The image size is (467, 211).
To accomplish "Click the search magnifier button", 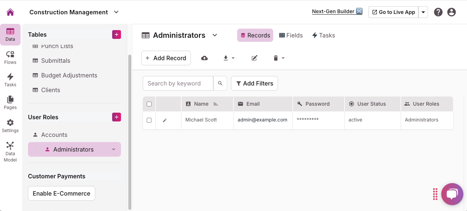I will tap(220, 83).
